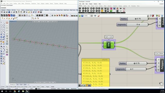165x93 pixels.
Task: Switch to the Curve tab in Grasshopper
Action: point(96,6)
